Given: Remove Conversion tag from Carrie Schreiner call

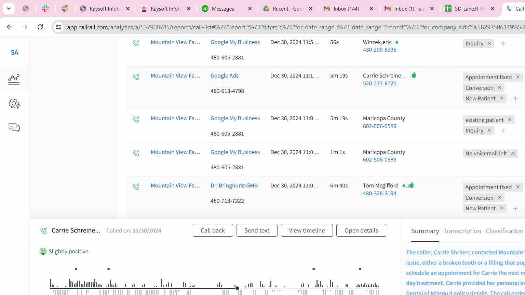Looking at the screenshot, I should coord(499,88).
